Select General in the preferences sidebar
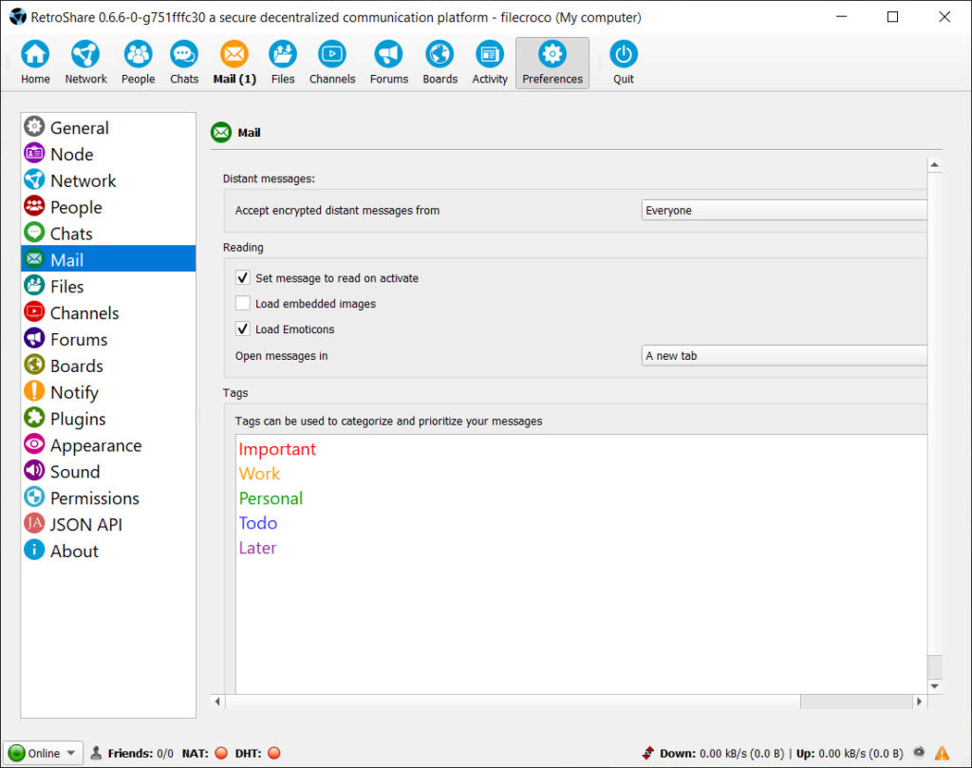The height and width of the screenshot is (768, 972). coord(108,127)
